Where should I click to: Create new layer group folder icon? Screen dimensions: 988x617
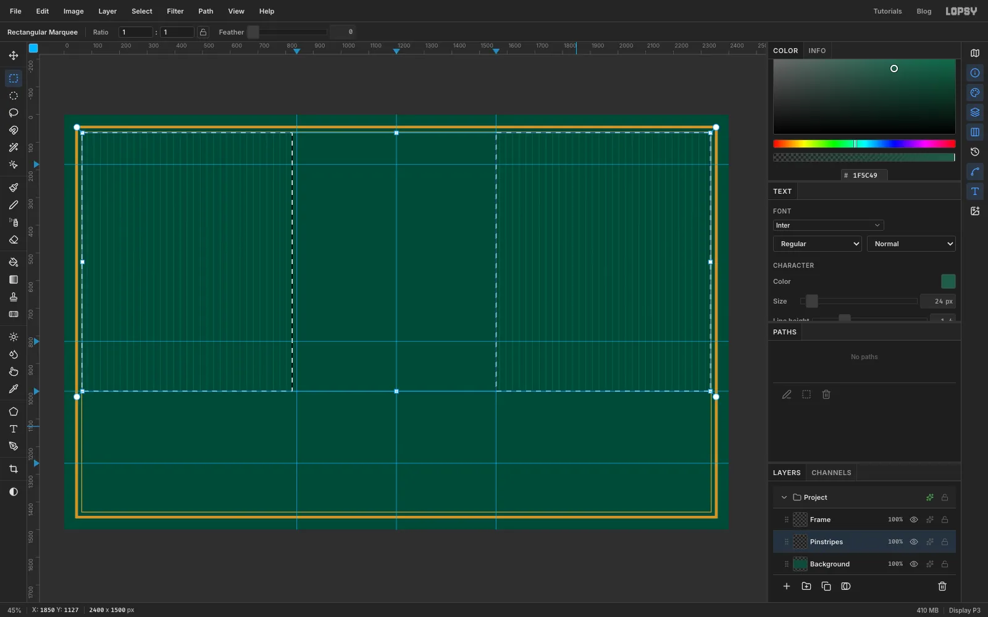tap(806, 586)
